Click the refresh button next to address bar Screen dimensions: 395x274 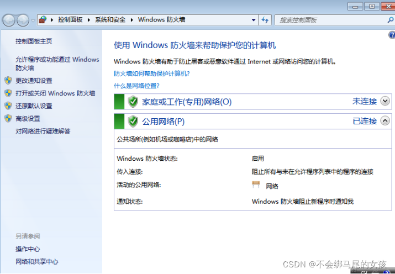[265, 20]
